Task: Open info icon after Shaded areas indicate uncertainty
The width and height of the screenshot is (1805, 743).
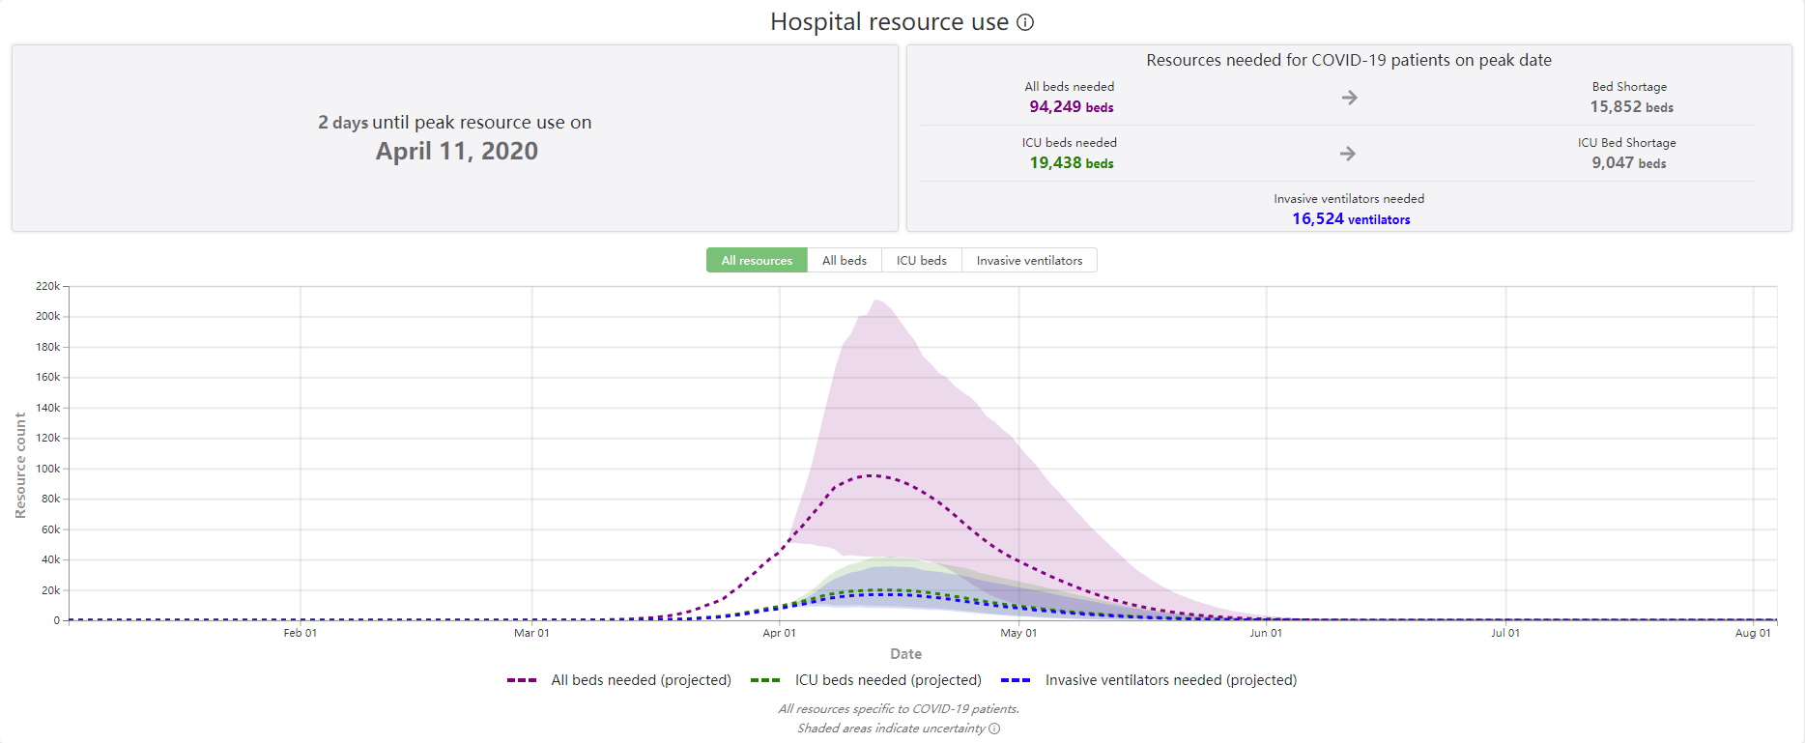Action: tap(994, 729)
